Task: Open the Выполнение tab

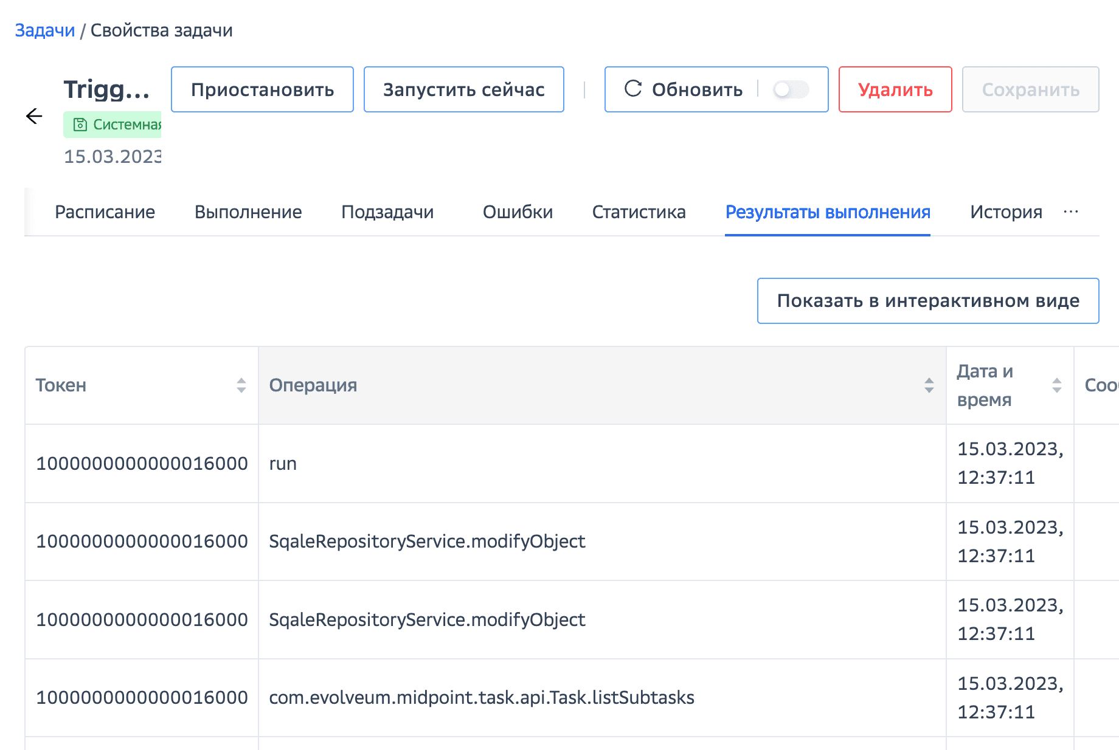Action: [248, 212]
